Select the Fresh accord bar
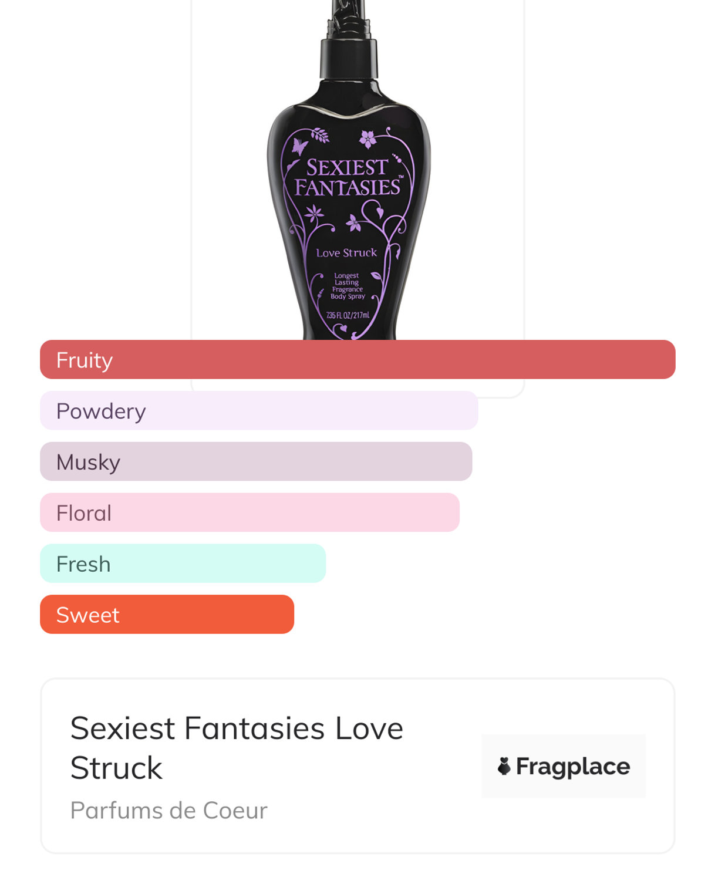Image resolution: width=715 pixels, height=894 pixels. (x=183, y=564)
